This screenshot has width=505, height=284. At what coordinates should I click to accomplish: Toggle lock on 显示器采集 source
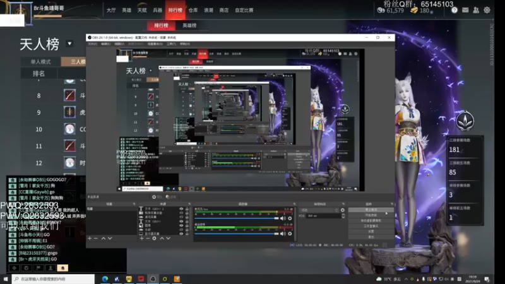pos(187,234)
